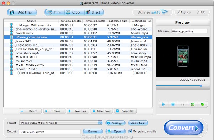Screen dimensions: 214x140
Task: Select MV4FTMedley.wmv file
Action: pyautogui.click(x=78, y=65)
